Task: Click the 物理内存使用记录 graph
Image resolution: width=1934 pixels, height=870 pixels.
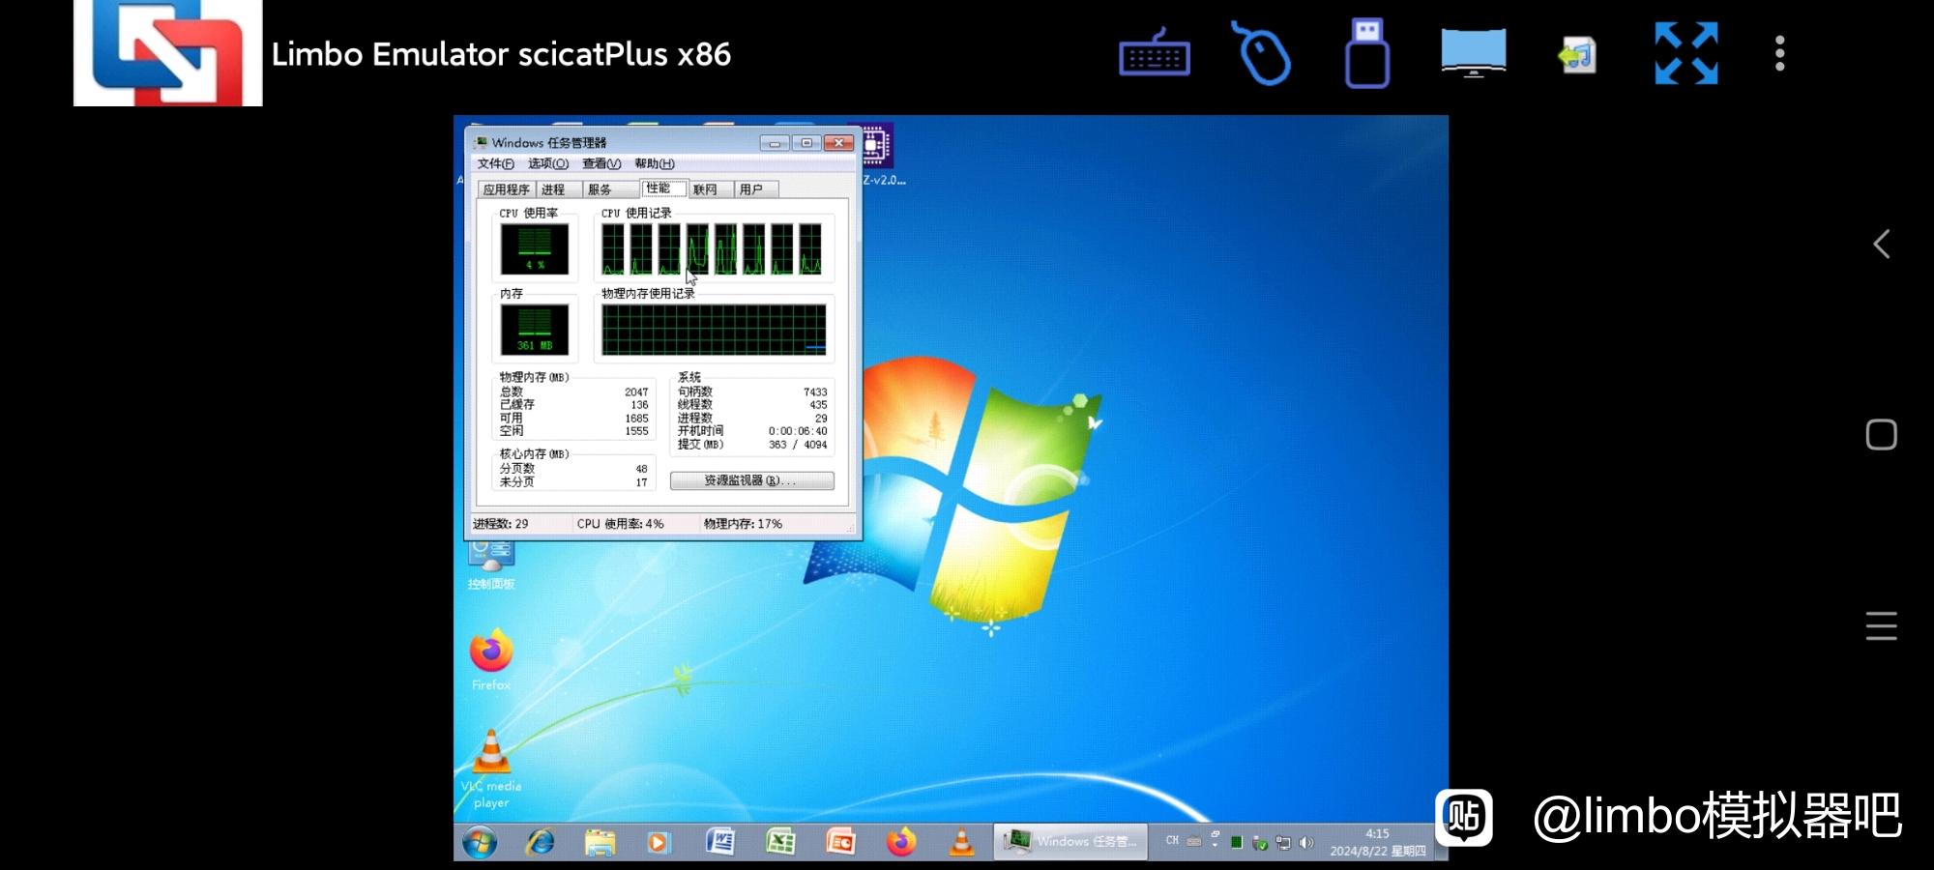Action: [714, 330]
